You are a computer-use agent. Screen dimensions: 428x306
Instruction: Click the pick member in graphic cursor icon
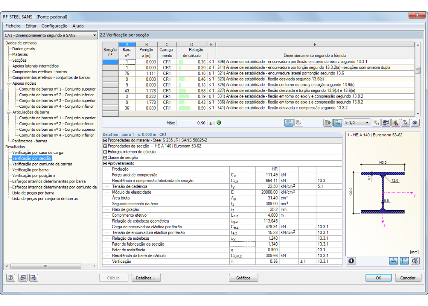(405, 123)
